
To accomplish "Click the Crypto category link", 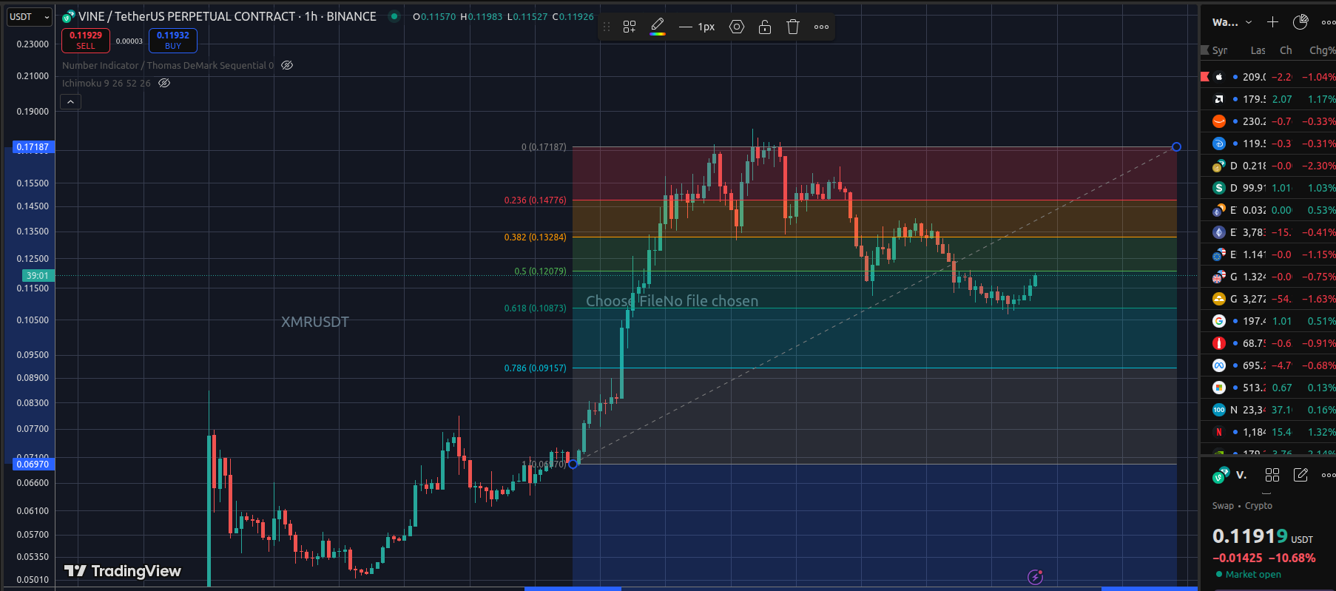I will coord(1258,506).
